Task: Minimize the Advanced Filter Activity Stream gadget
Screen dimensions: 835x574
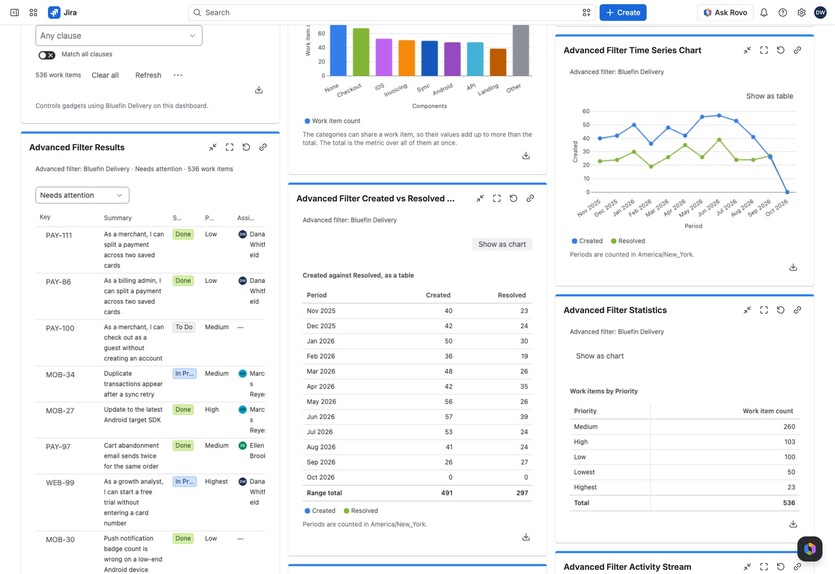Action: 747,567
